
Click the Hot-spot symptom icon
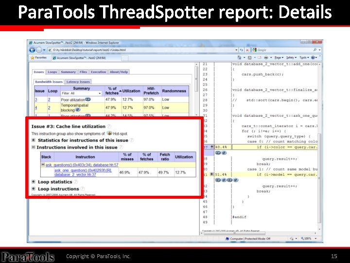coord(109,133)
